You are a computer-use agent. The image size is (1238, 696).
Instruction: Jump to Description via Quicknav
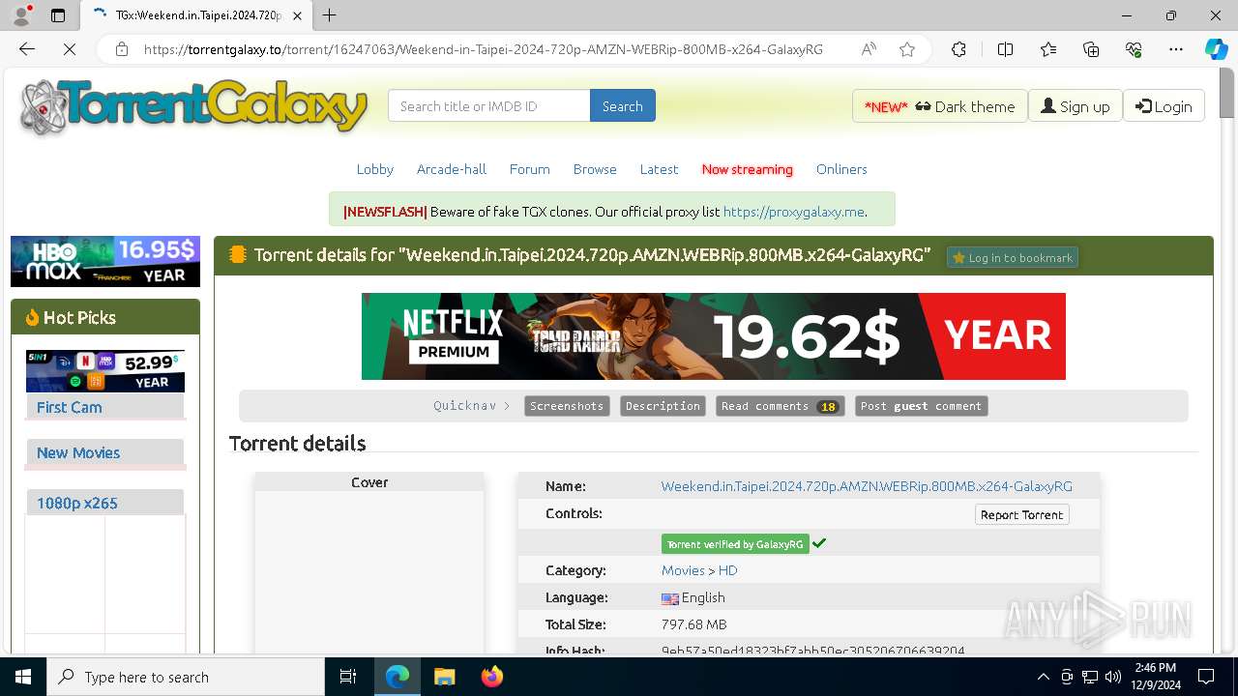point(663,406)
